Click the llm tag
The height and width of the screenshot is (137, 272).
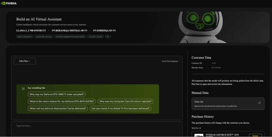108,37
